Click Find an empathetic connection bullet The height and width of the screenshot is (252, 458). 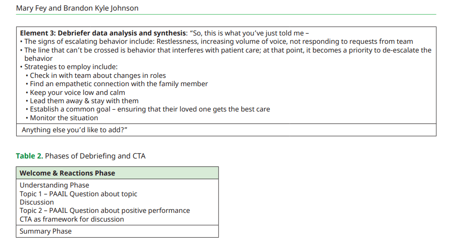119,84
